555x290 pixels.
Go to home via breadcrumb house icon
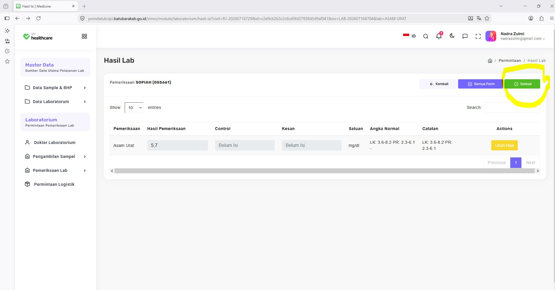(490, 61)
